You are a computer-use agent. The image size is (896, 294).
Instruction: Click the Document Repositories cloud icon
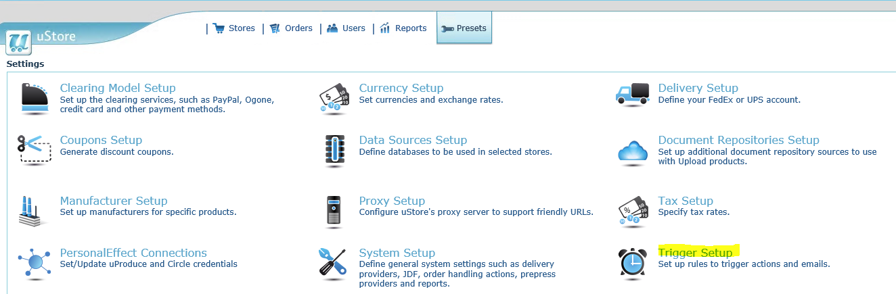(633, 152)
